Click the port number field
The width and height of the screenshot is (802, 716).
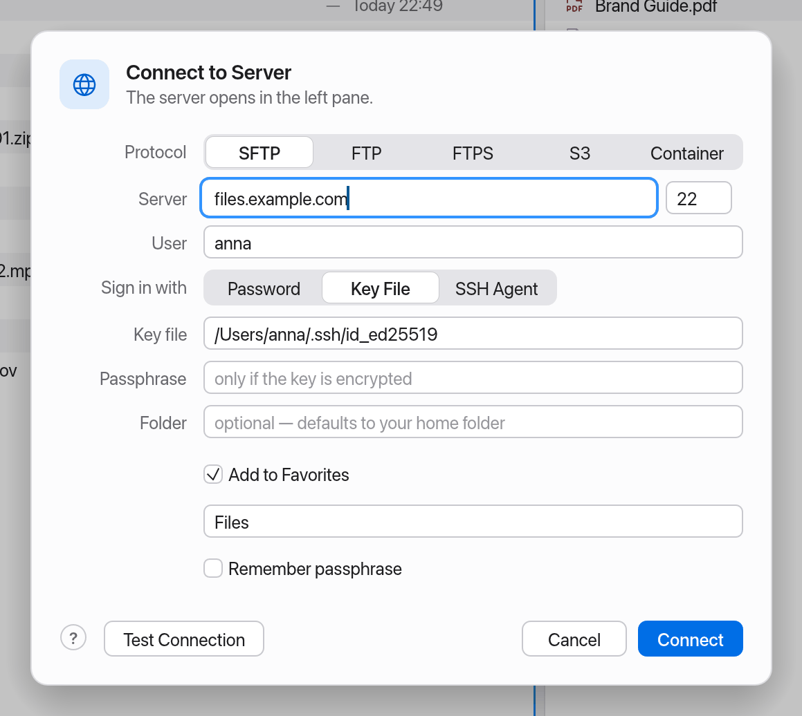[699, 198]
